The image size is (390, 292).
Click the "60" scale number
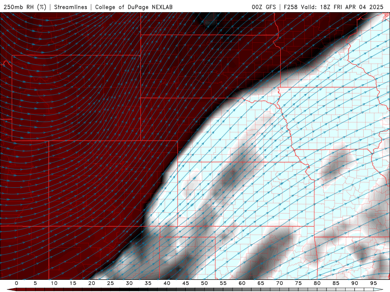click(242, 283)
